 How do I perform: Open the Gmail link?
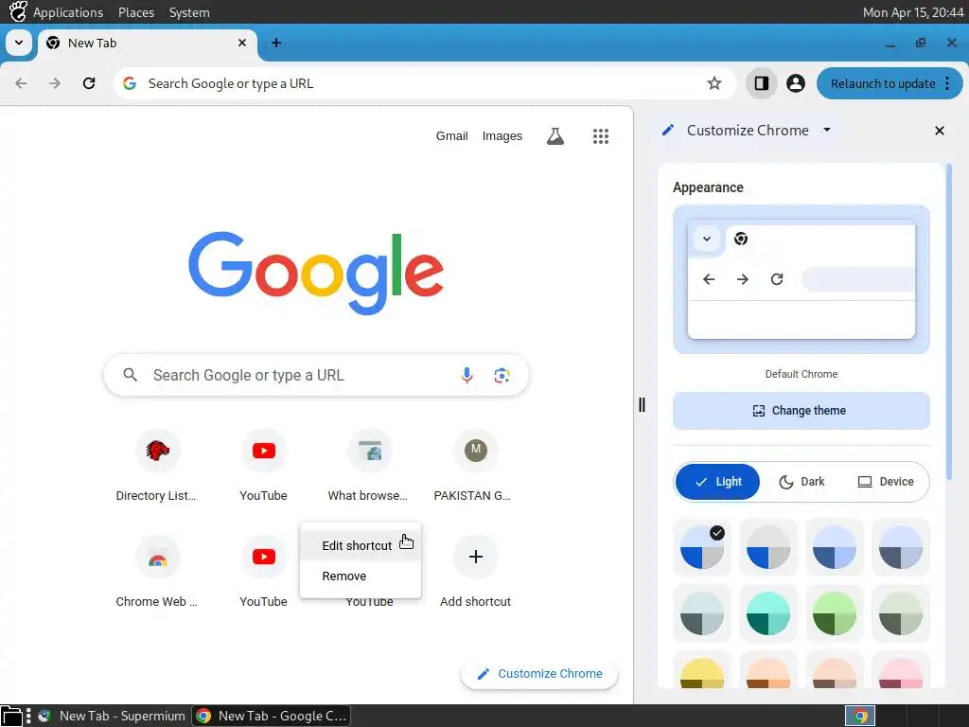click(x=451, y=136)
